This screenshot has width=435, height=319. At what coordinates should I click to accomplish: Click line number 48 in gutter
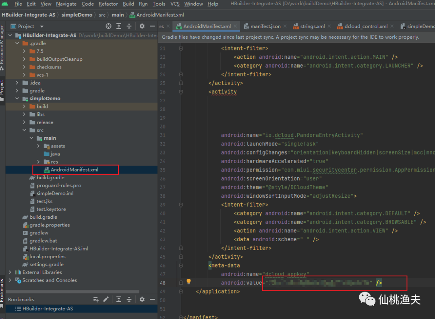pyautogui.click(x=163, y=283)
